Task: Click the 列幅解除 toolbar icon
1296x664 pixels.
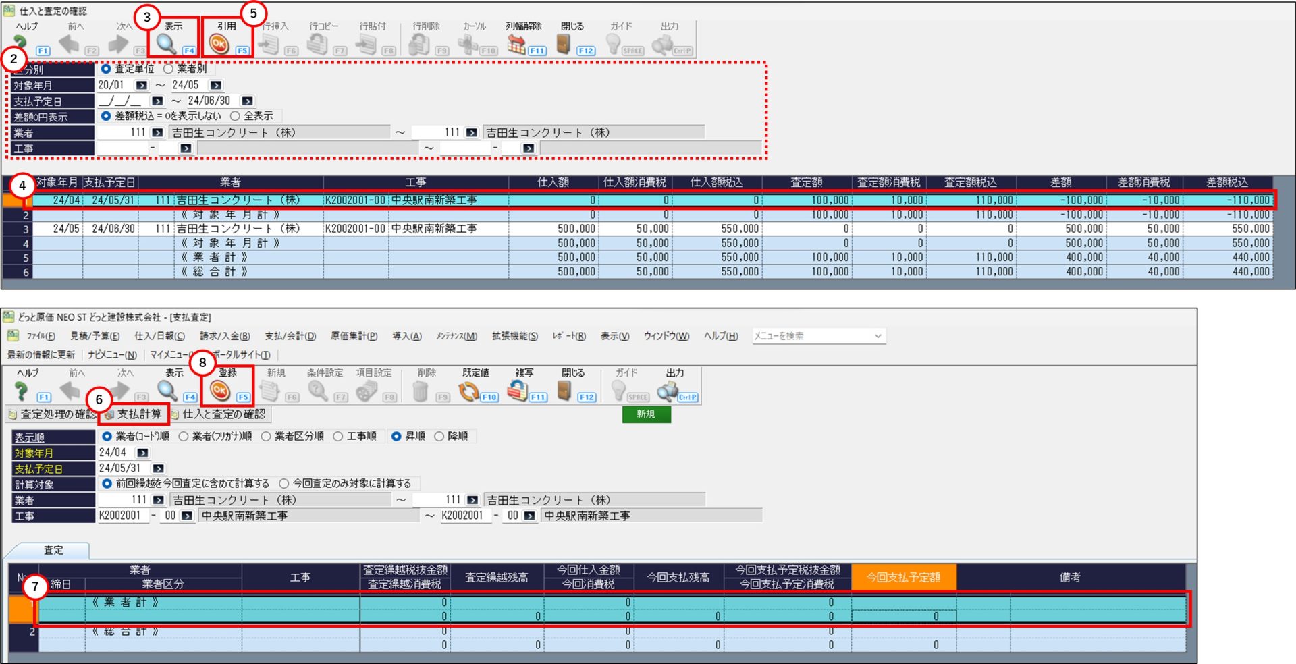Action: click(516, 45)
